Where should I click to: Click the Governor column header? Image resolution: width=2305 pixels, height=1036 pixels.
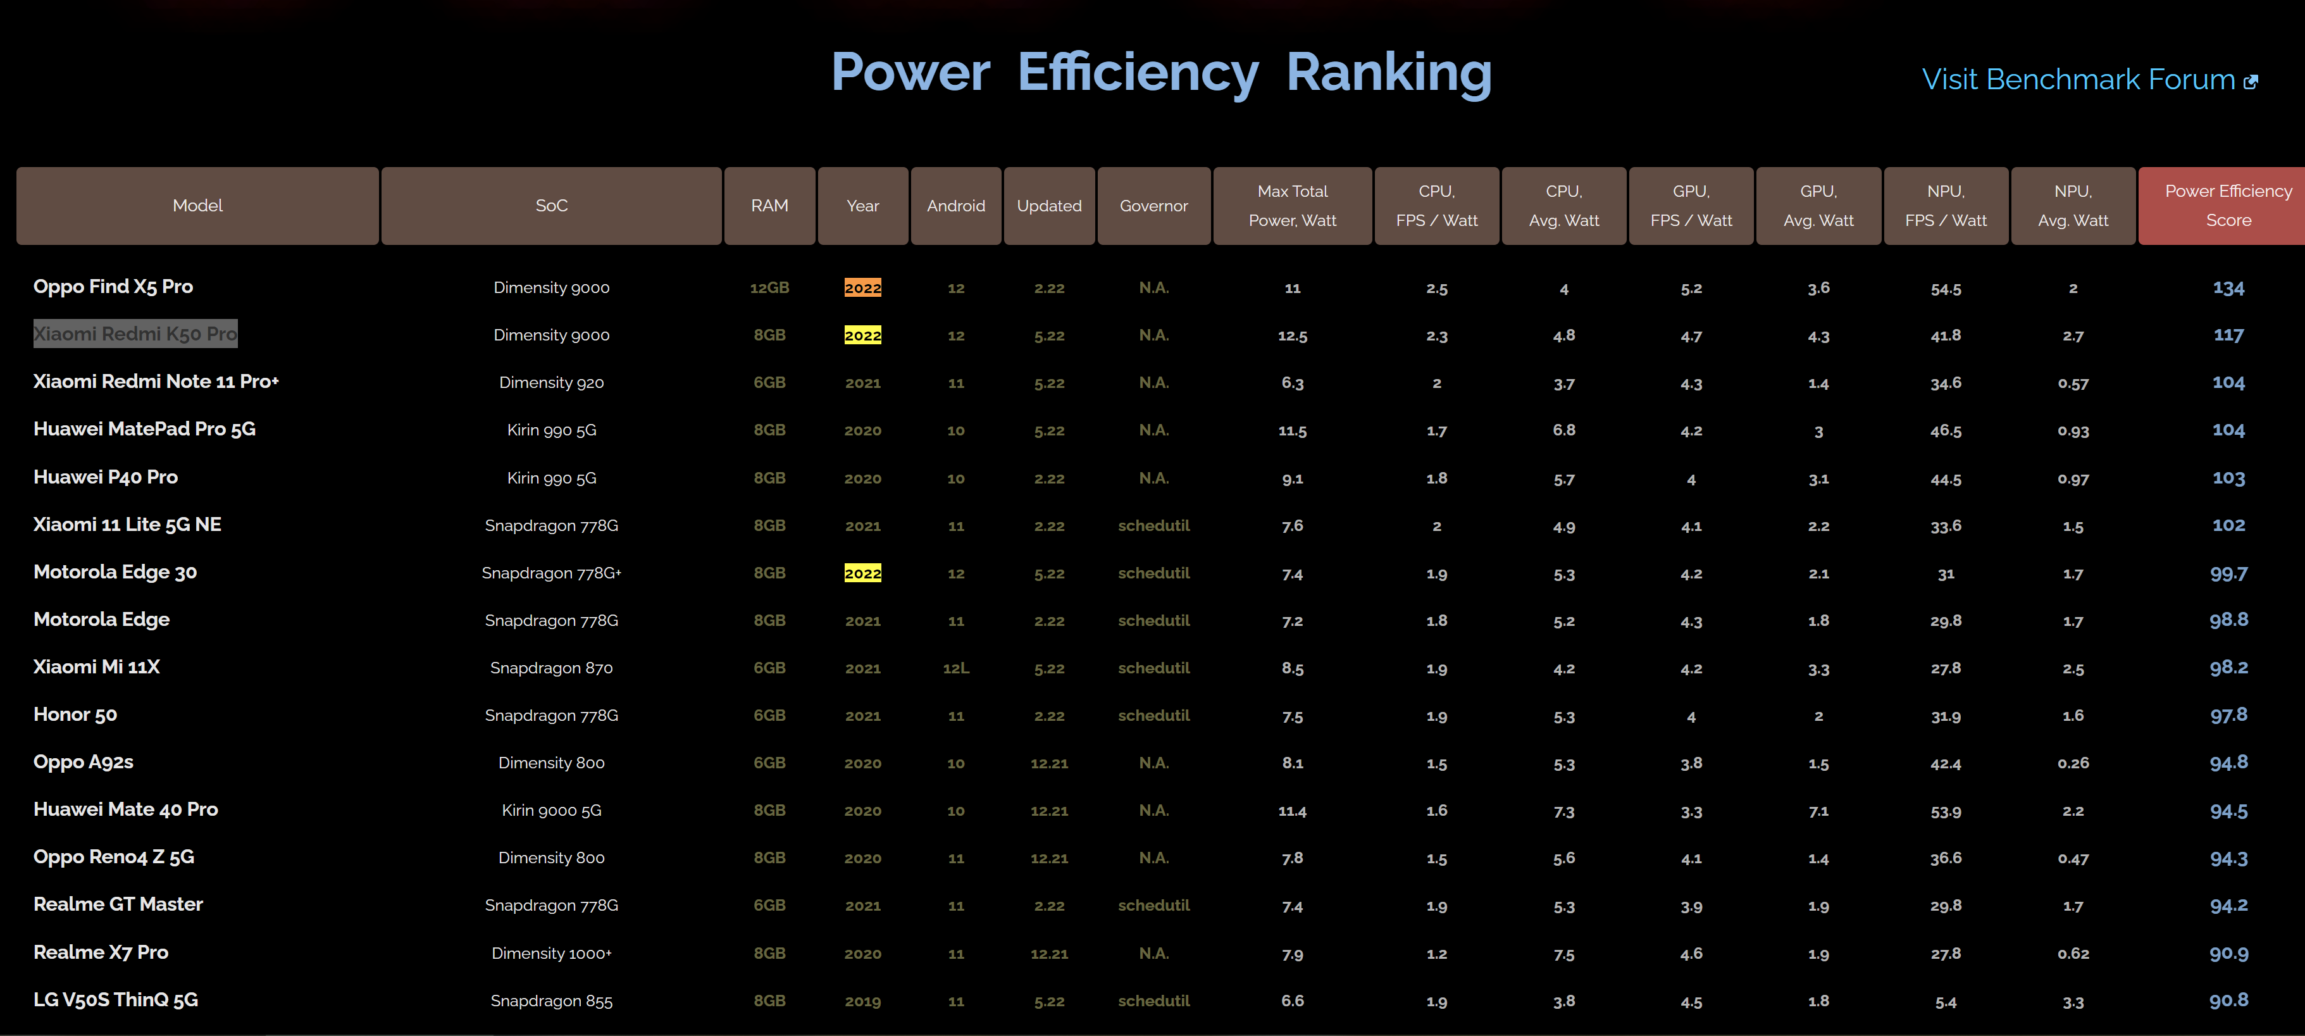(1153, 206)
